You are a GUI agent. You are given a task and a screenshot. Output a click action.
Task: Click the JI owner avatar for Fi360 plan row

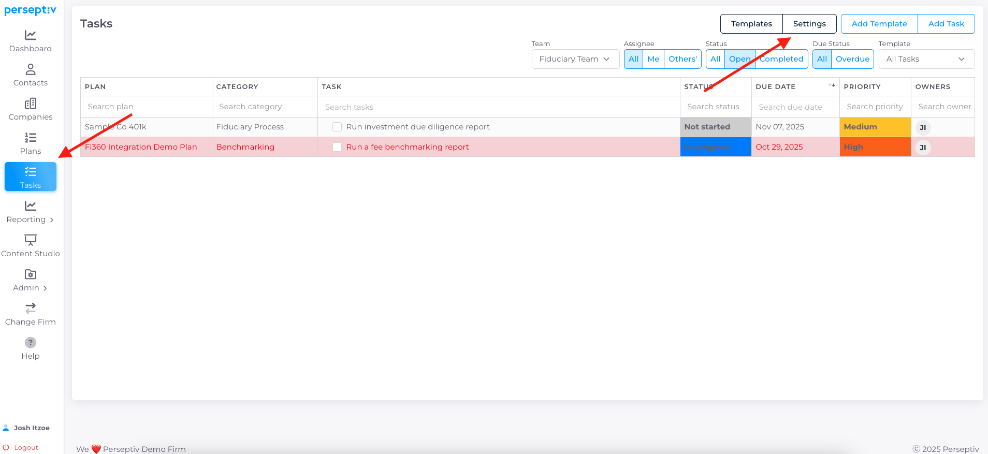click(923, 148)
